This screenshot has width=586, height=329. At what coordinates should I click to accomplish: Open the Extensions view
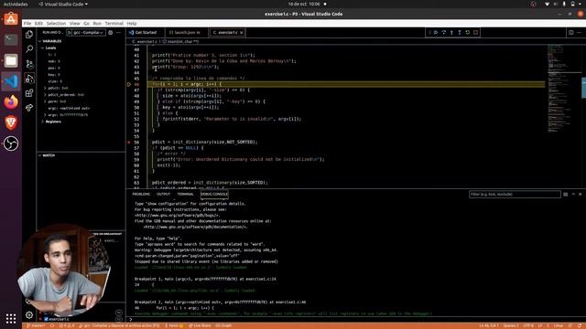29,93
